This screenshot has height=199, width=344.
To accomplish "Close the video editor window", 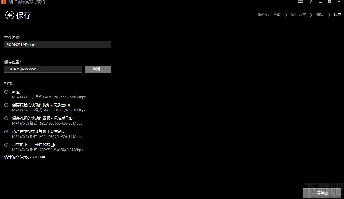I will tap(339, 2).
